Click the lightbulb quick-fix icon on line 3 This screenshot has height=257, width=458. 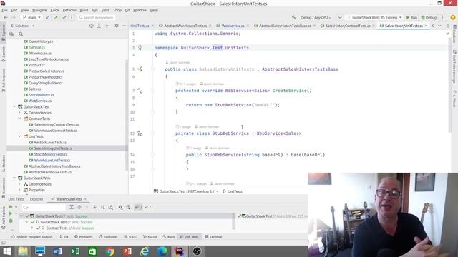pos(140,48)
